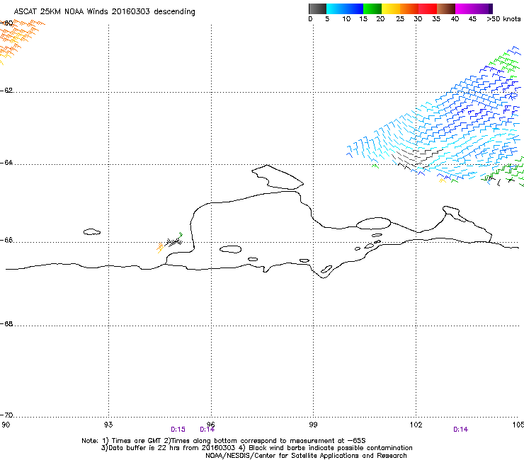Click the 'NOAA/NESDIS/Center for Satellite Applications' credit line
This screenshot has width=524, height=460.
click(306, 456)
